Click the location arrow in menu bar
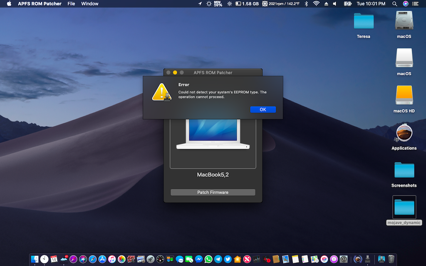The image size is (426, 266). [x=200, y=3]
